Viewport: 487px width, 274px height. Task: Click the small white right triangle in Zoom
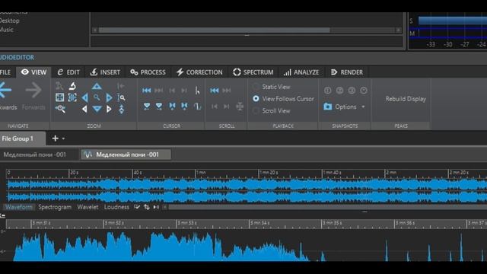pos(109,109)
